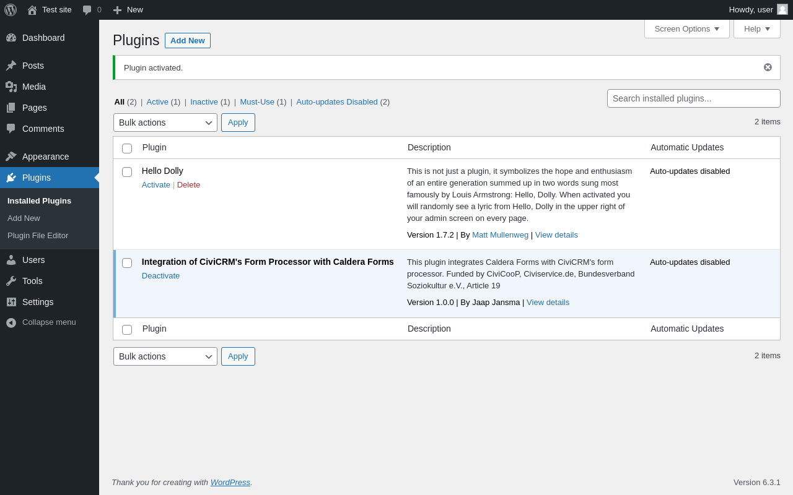Viewport: 793px width, 495px height.
Task: Click the Appearance paintbrush icon
Action: coord(11,157)
